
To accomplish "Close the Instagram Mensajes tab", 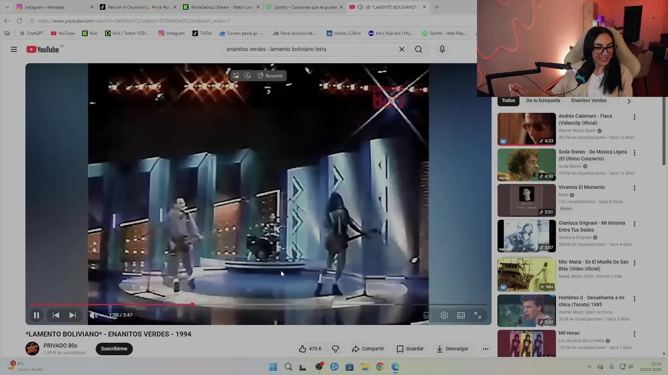I will pyautogui.click(x=92, y=7).
